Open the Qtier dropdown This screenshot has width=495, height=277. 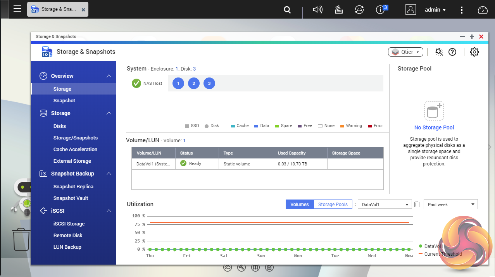pos(405,52)
